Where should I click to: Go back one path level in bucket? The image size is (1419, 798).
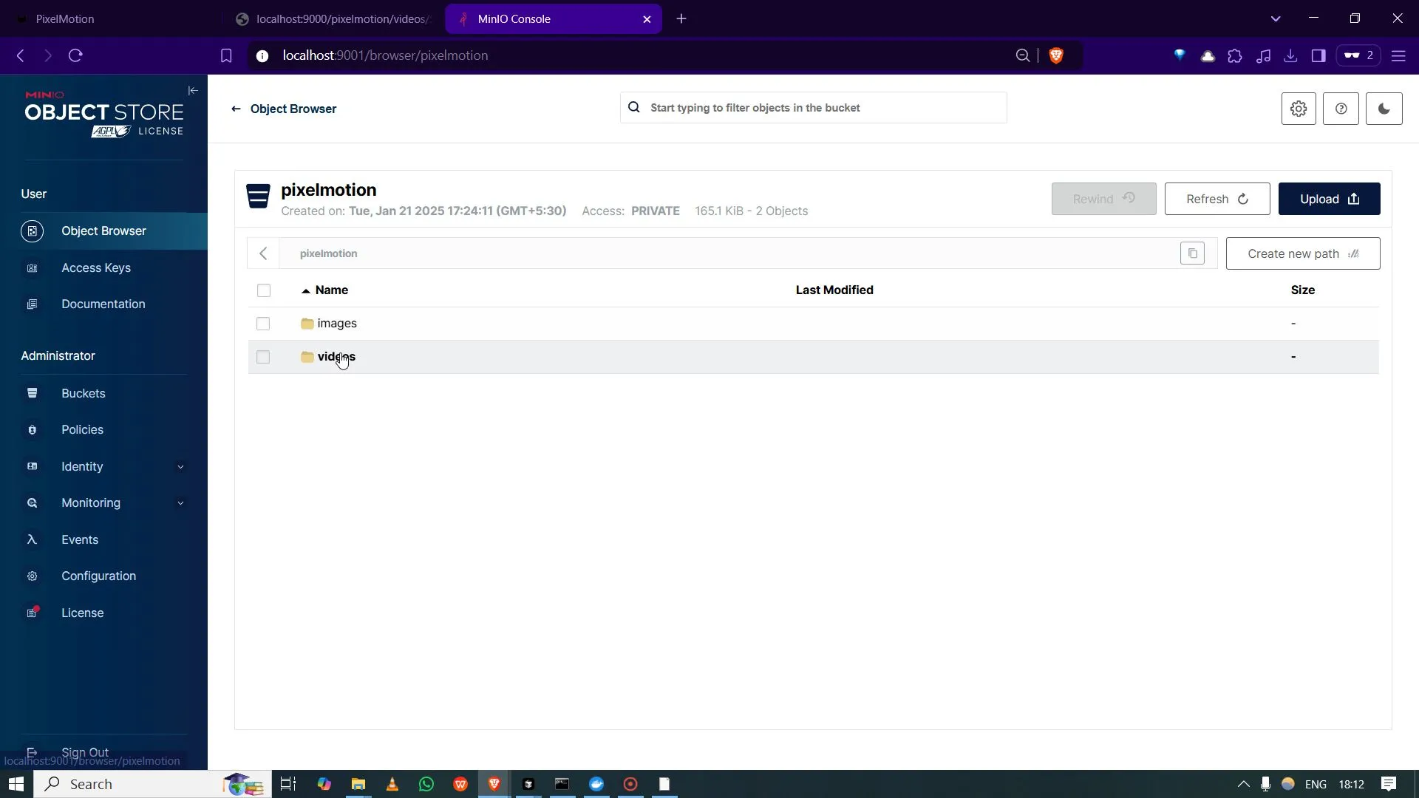263,253
